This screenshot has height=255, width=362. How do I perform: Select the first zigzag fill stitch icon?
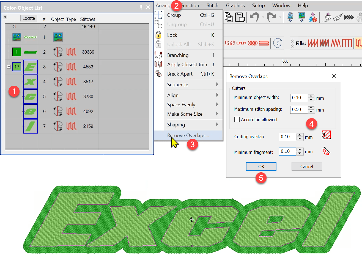tap(313, 43)
